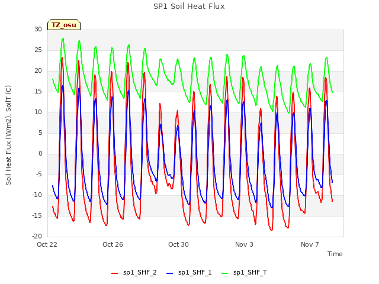Click the 15 y-axis tick label
The height and width of the screenshot is (284, 379).
pos(38,92)
